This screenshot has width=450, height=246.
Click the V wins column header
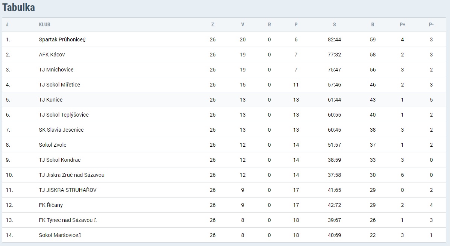[x=242, y=25]
